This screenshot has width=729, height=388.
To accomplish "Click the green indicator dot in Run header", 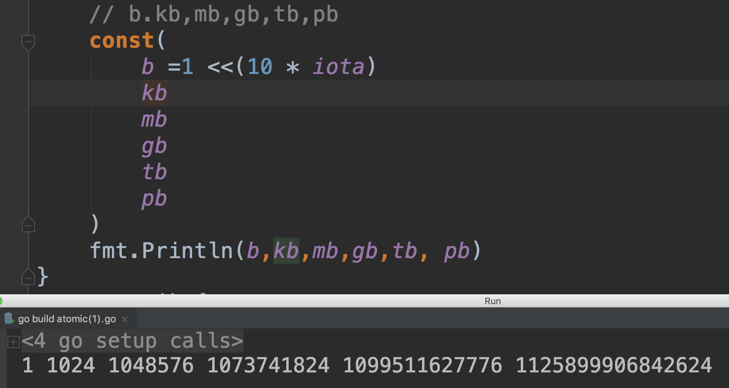I will pos(1,301).
